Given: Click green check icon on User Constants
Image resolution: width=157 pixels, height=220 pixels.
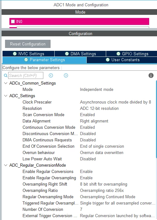Looking at the screenshot, I should pyautogui.click(x=108, y=60).
